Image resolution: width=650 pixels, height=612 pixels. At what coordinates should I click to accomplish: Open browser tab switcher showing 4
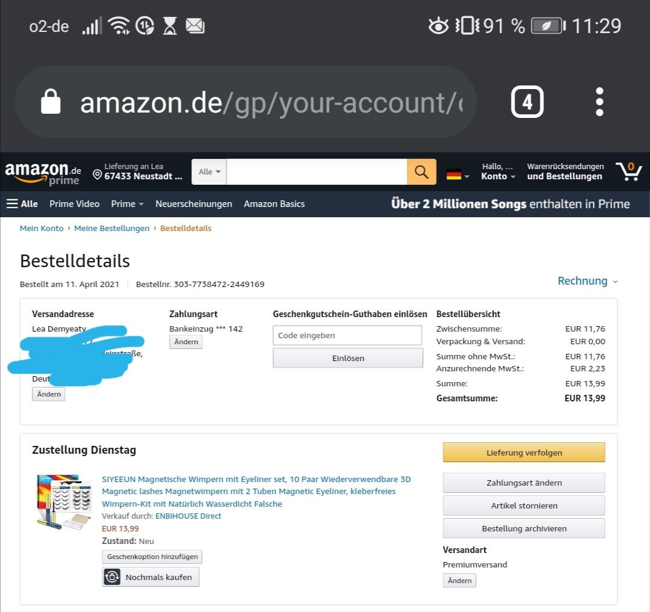[x=527, y=102]
